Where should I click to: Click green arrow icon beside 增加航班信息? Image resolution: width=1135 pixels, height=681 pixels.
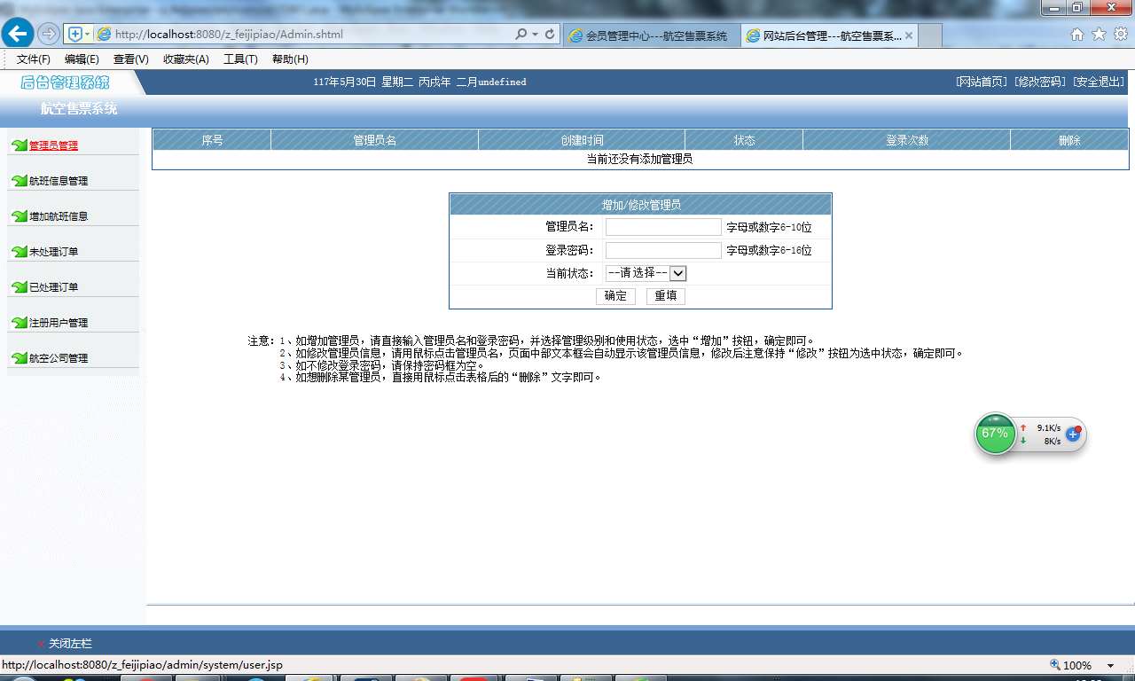pyautogui.click(x=19, y=215)
